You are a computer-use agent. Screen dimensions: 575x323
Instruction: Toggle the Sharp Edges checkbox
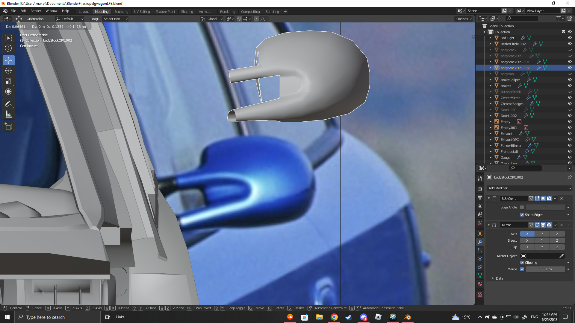coord(522,215)
